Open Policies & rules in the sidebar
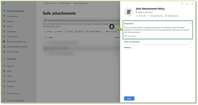This screenshot has width=198, height=105. tap(13, 52)
